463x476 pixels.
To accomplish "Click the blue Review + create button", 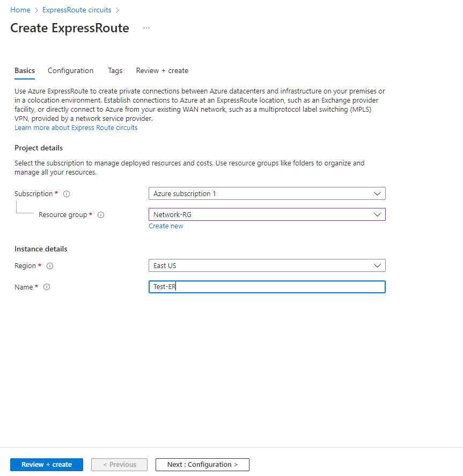I will coord(47,465).
